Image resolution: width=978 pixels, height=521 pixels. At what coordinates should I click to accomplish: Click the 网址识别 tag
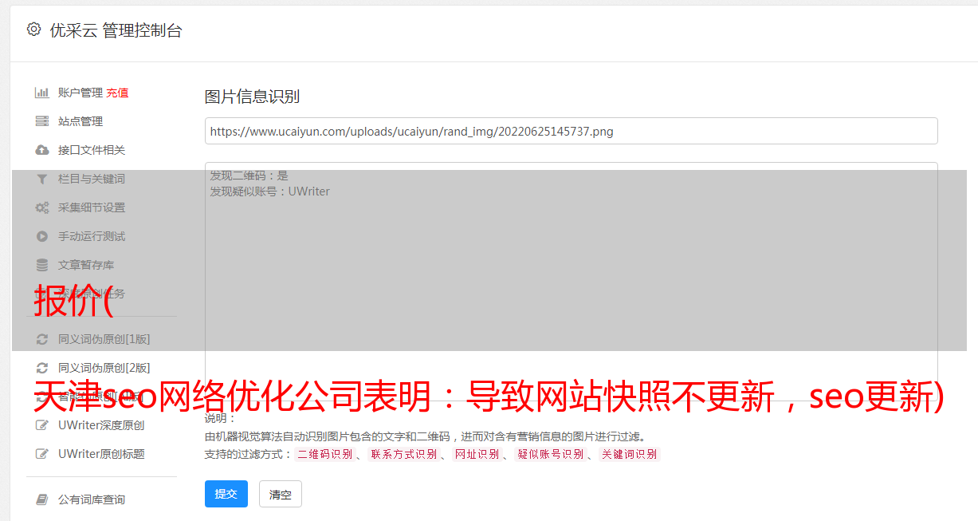pos(477,454)
